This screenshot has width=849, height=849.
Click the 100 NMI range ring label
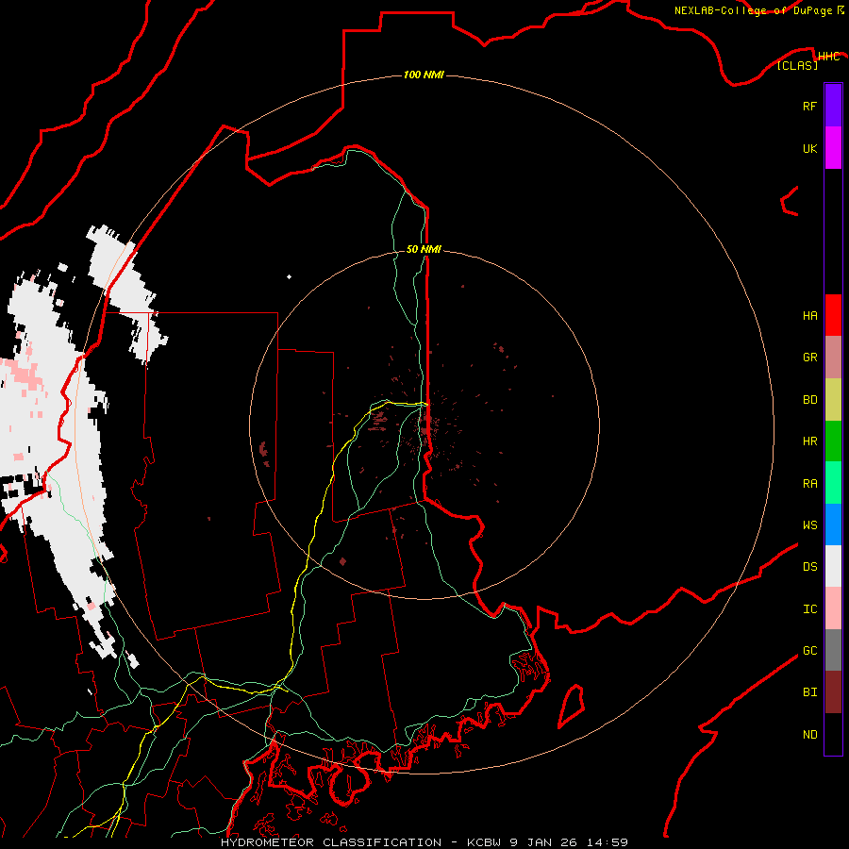click(424, 75)
